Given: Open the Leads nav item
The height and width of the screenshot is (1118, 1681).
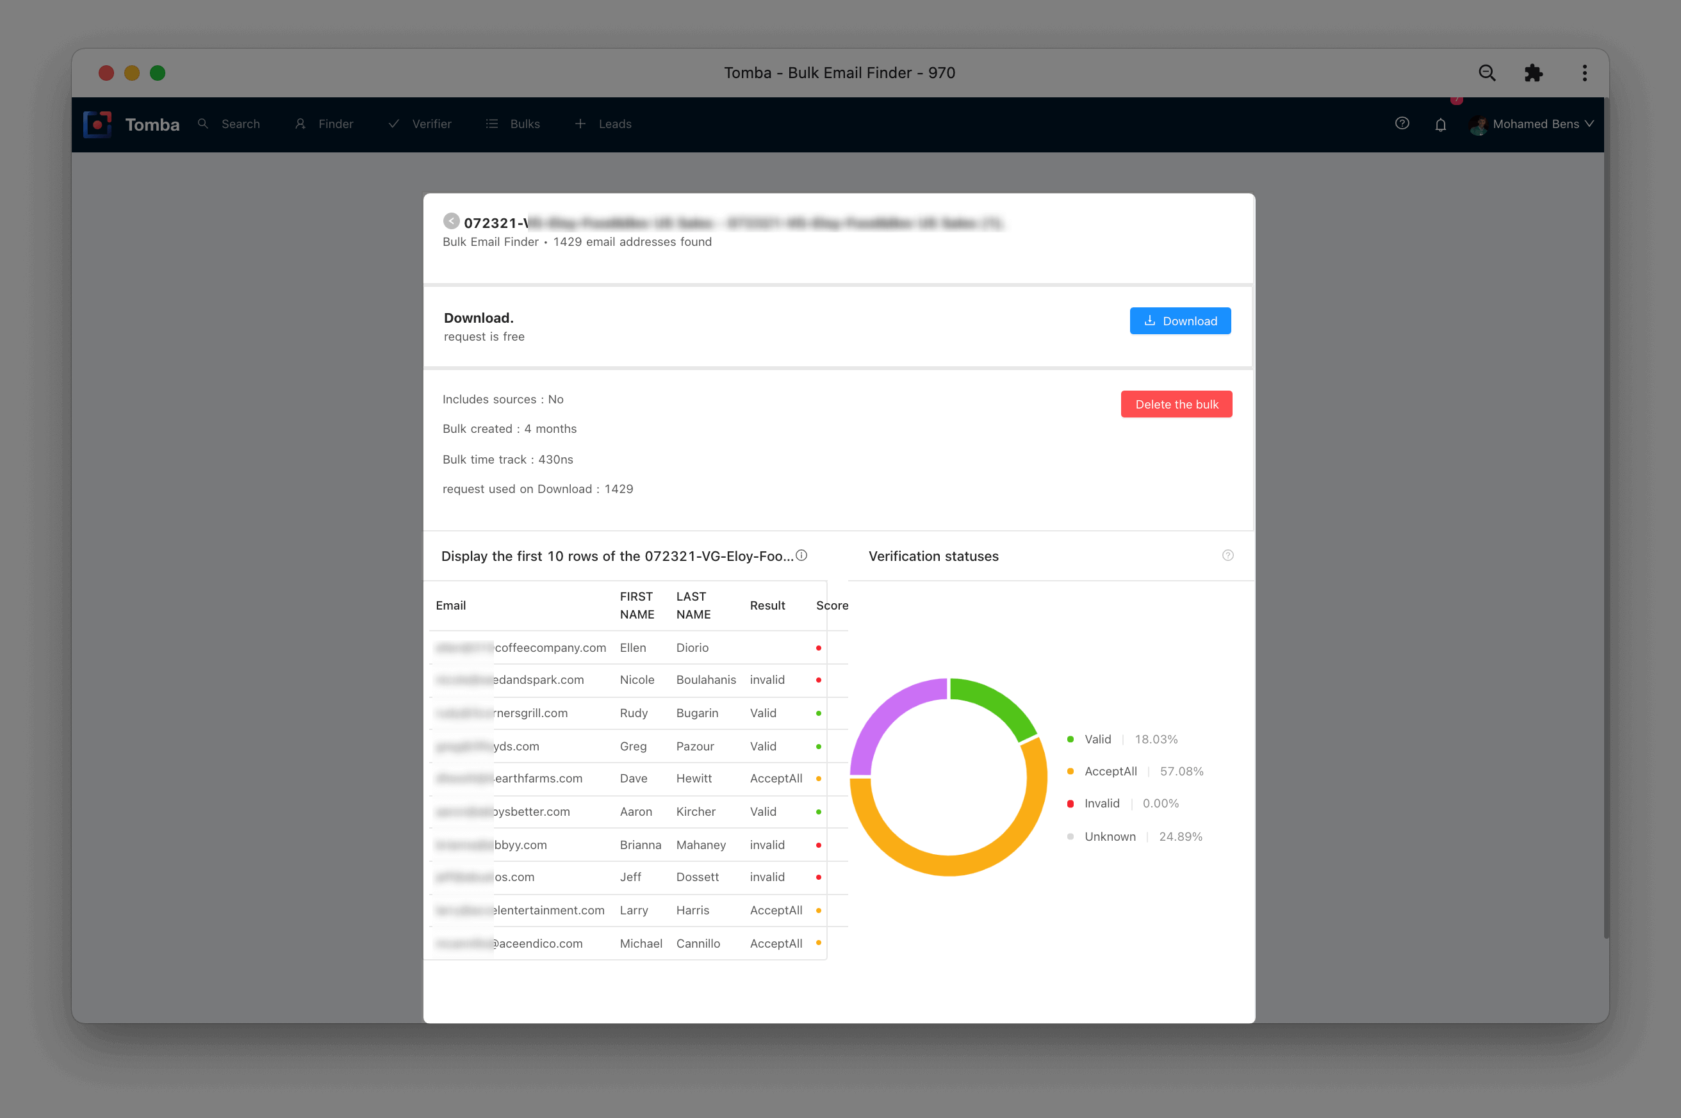Looking at the screenshot, I should 603,124.
